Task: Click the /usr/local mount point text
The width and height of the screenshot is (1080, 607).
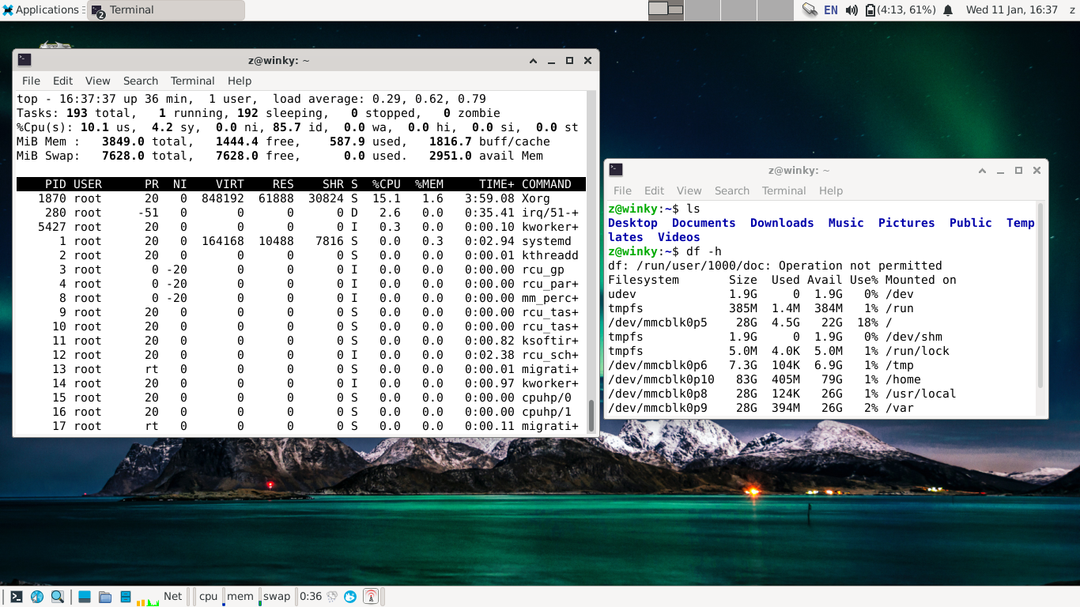Action: [920, 394]
